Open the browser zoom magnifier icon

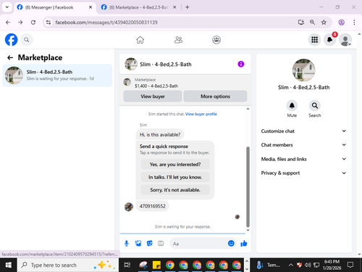(312, 22)
